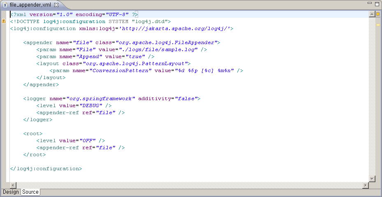Click the "OFF" level value in root
382x197 pixels.
(x=87, y=141)
